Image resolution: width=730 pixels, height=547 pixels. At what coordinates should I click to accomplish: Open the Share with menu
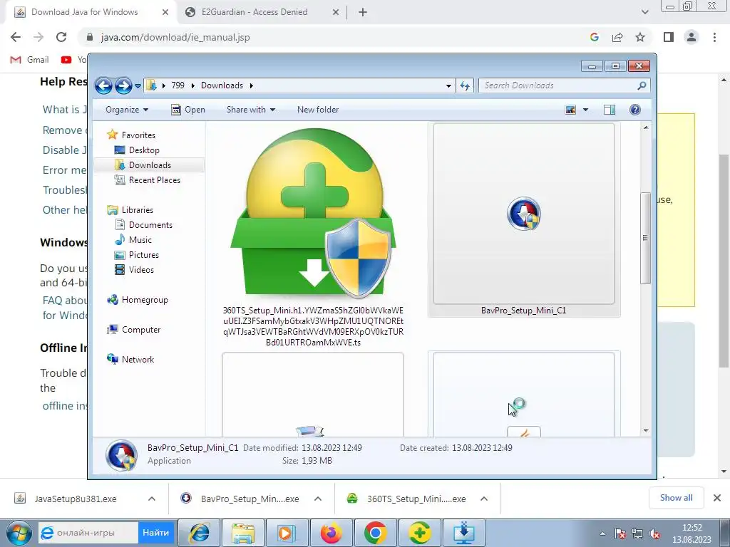click(x=250, y=110)
